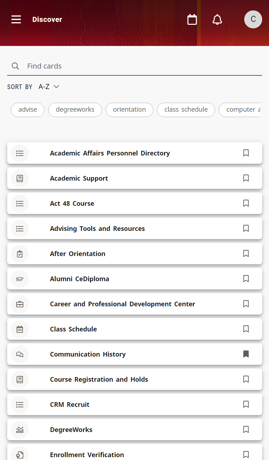Screen dimensions: 269x460
Task: Click the briefcase icon for Career Center
Action: pos(20,304)
